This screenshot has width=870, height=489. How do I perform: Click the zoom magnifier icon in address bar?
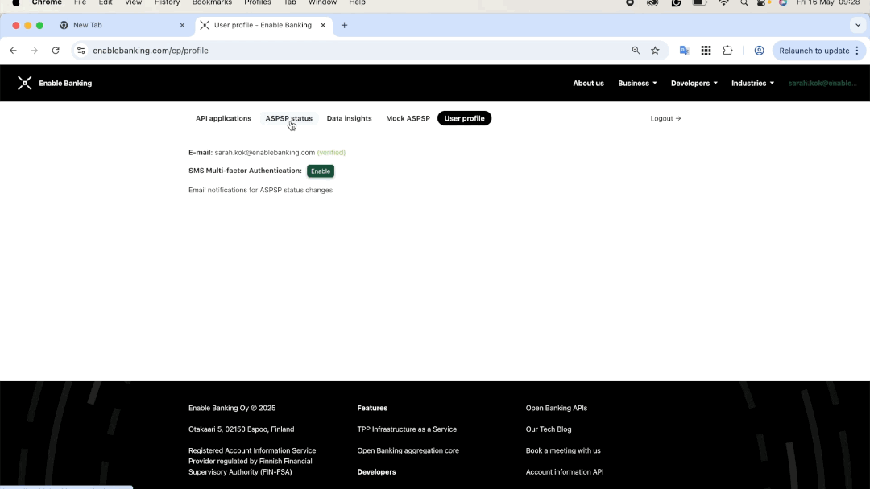point(636,51)
